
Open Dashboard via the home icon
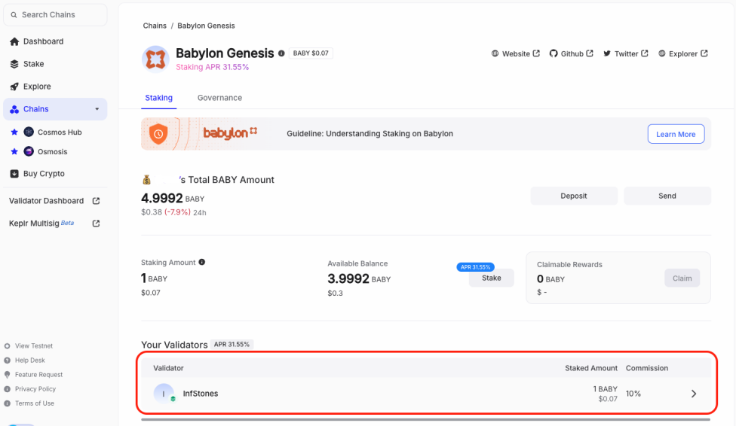point(14,41)
